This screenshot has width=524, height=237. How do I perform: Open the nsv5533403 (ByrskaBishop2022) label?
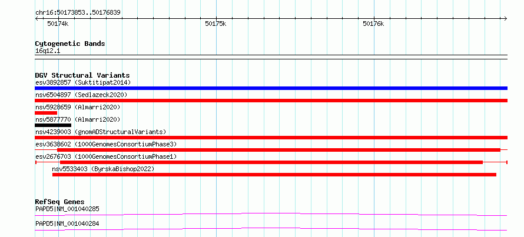pyautogui.click(x=103, y=169)
